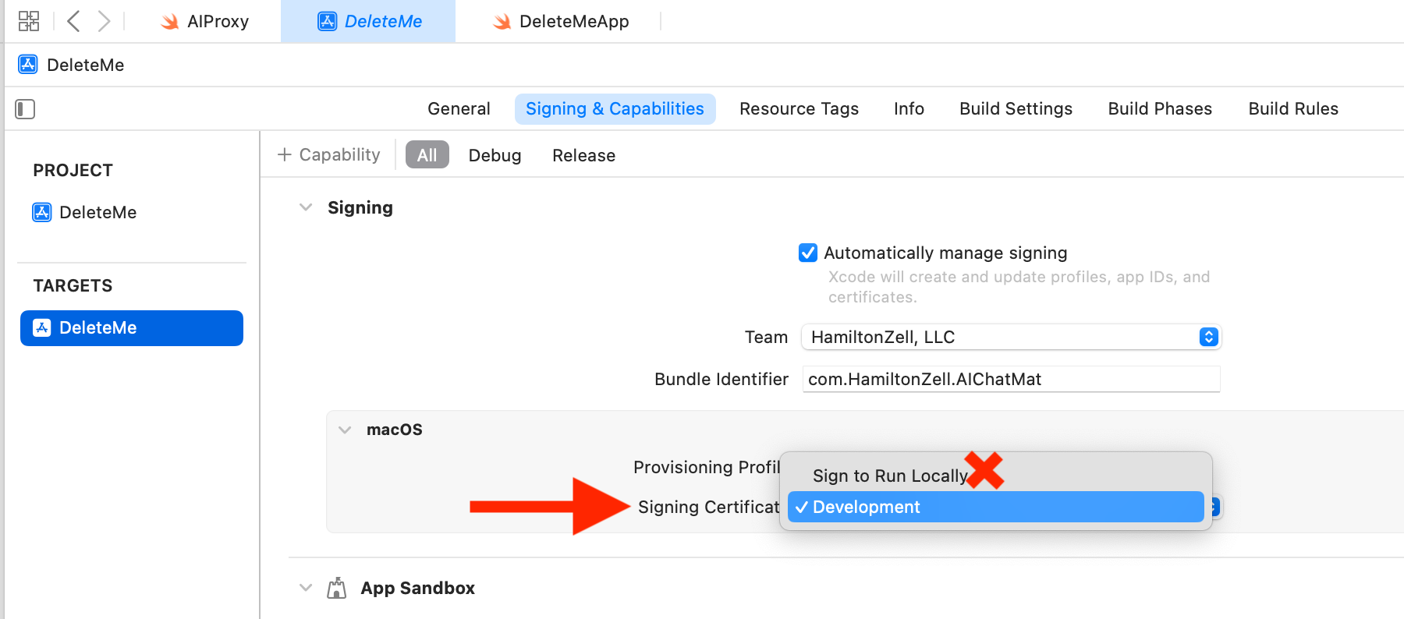This screenshot has width=1404, height=619.
Task: Choose Sign to Run Locally option
Action: tap(996, 476)
